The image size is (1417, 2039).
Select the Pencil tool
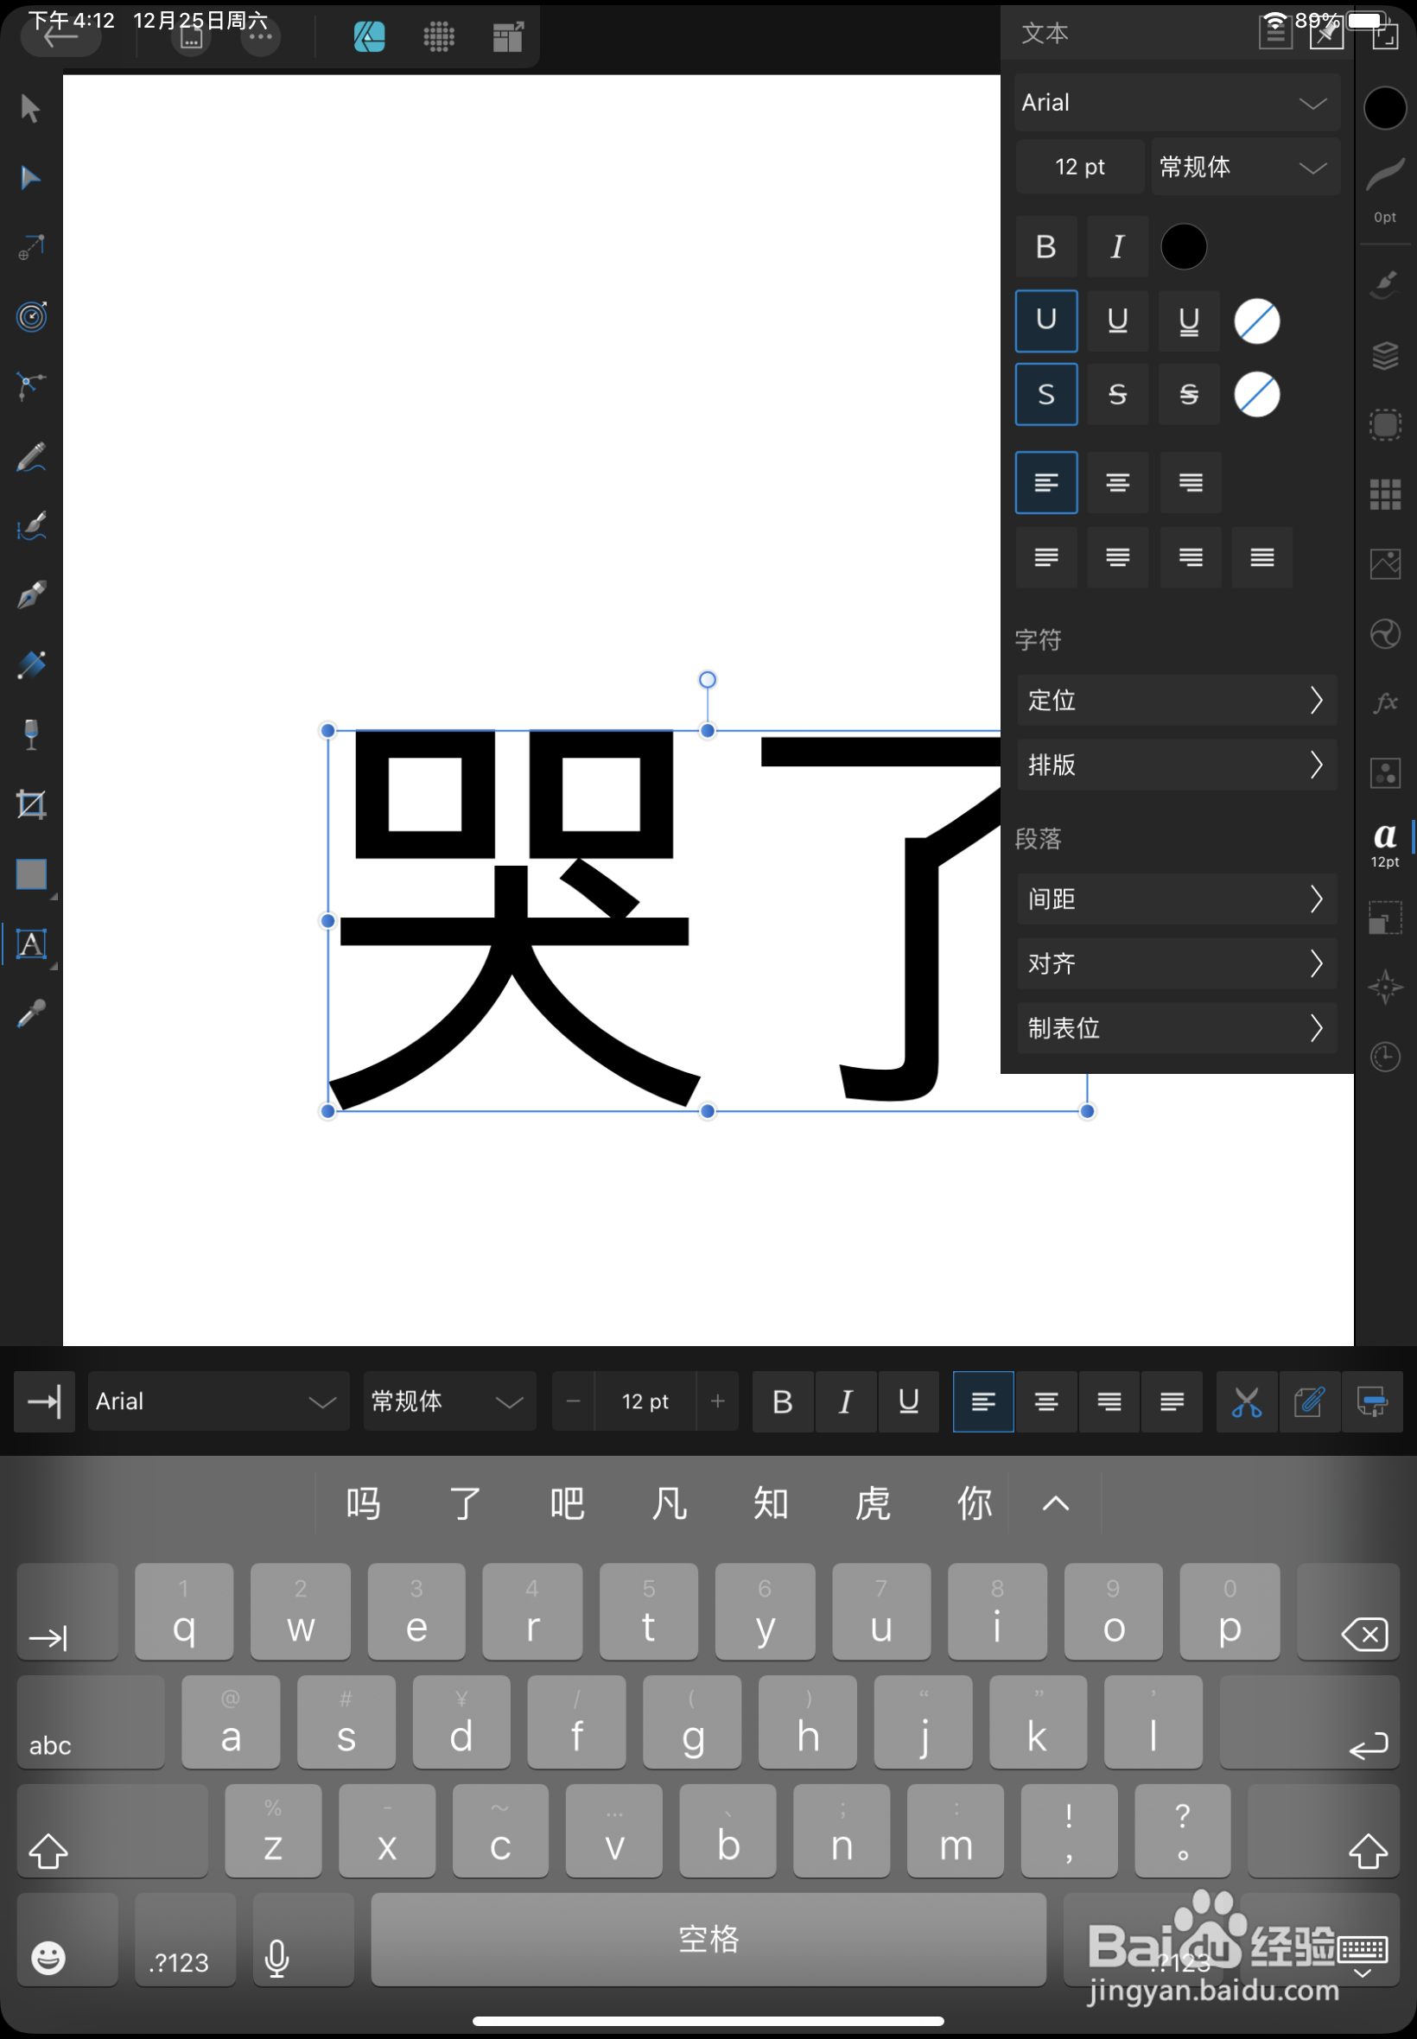(31, 457)
